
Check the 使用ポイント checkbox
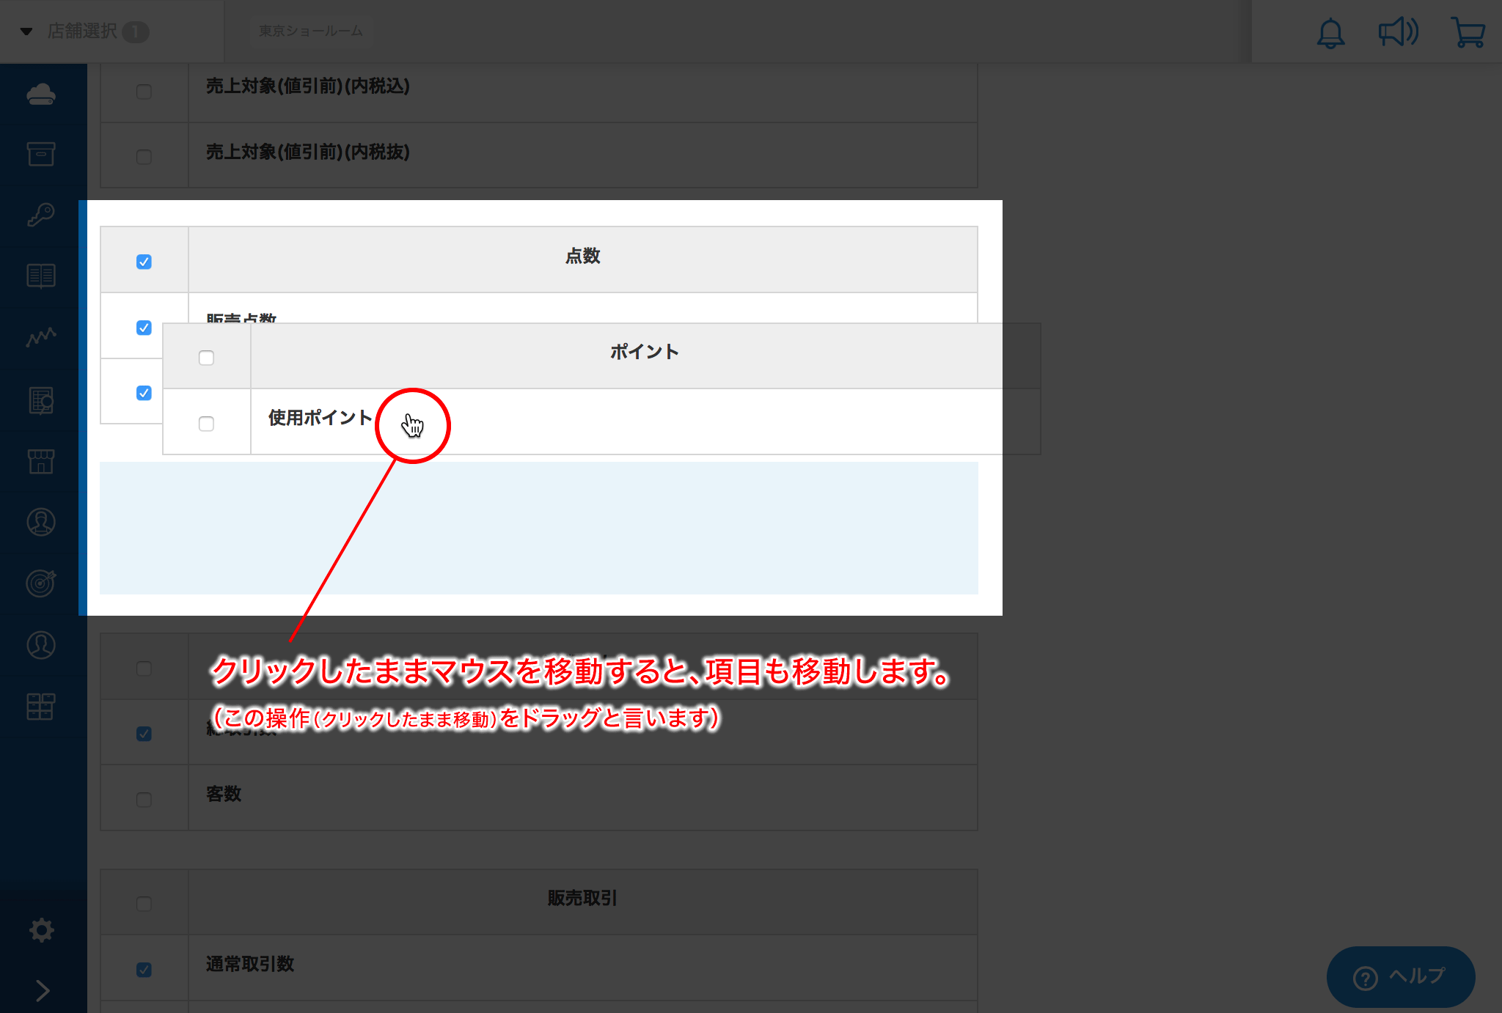[206, 424]
